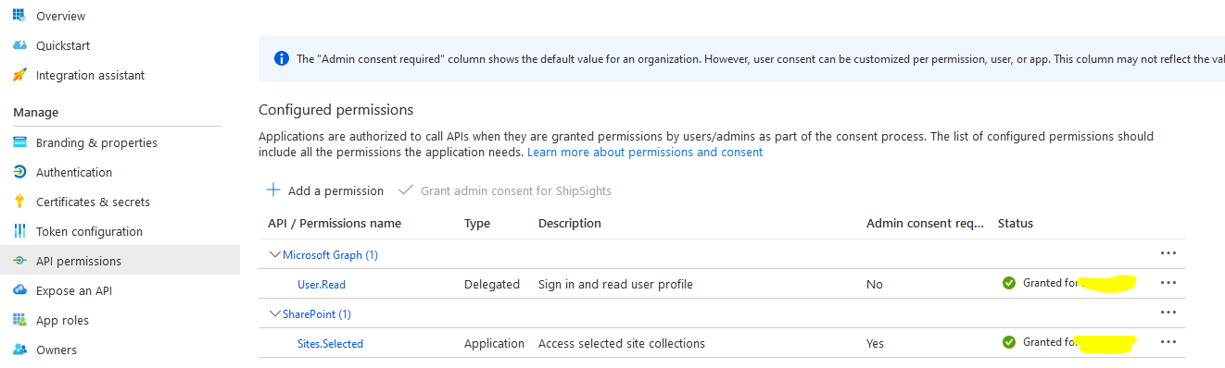Click the Owners people icon
The height and width of the screenshot is (368, 1225).
(19, 350)
